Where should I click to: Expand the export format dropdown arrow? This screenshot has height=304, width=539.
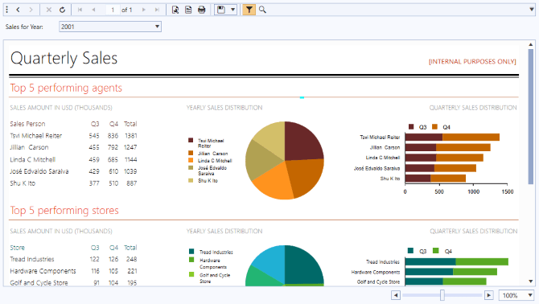[x=232, y=10]
